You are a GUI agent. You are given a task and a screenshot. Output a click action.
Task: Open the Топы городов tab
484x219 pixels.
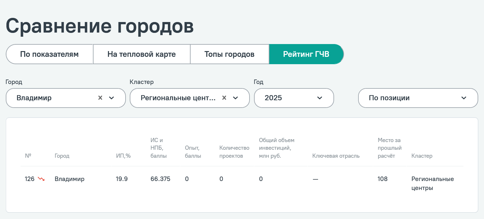click(x=229, y=54)
